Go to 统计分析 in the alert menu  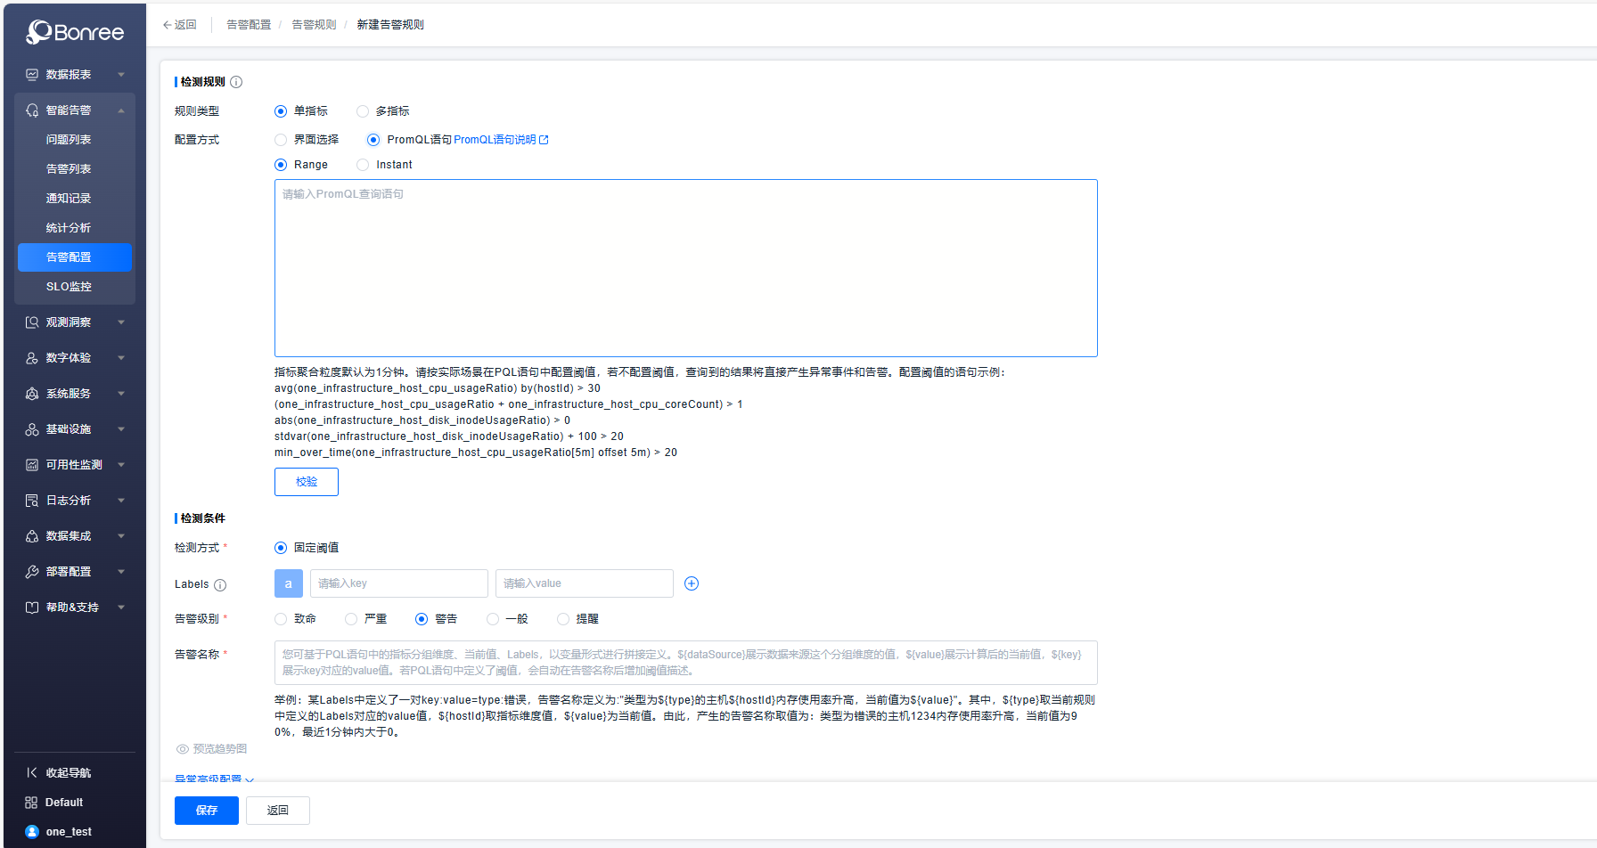(x=69, y=227)
